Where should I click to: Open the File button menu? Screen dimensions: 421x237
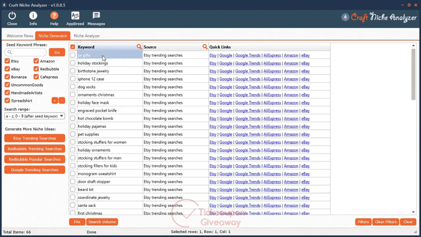tap(77, 222)
